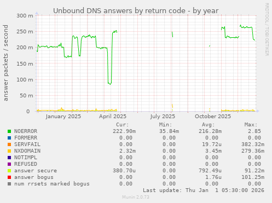Click SERVFAIL maximum value 382.32m
This screenshot has width=272, height=203.
point(253,144)
